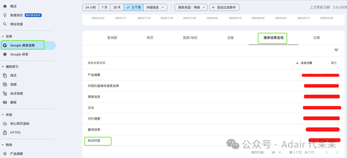
Task: Click the 第 1-7 行，共 7 行 text
Action: pyautogui.click(x=302, y=153)
